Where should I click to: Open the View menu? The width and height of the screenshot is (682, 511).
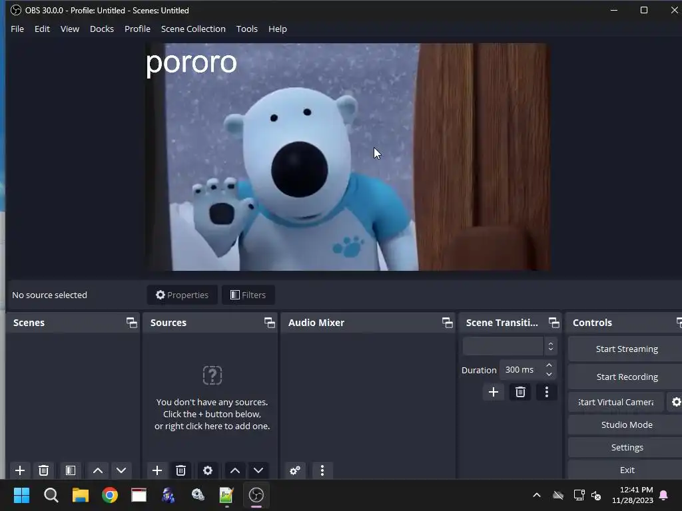pyautogui.click(x=69, y=29)
